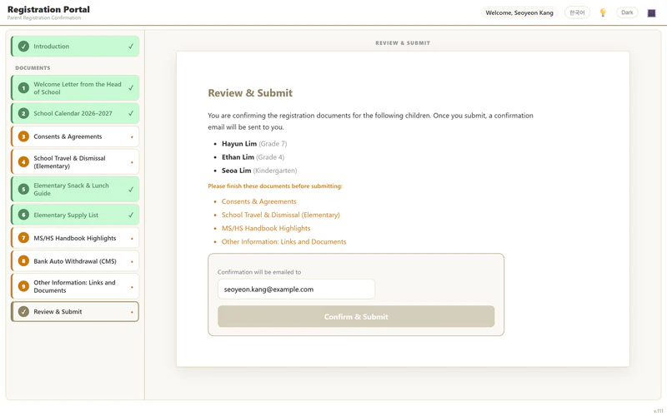This screenshot has height=416, width=667.
Task: Click Ethan Lim in children list
Action: (238, 157)
